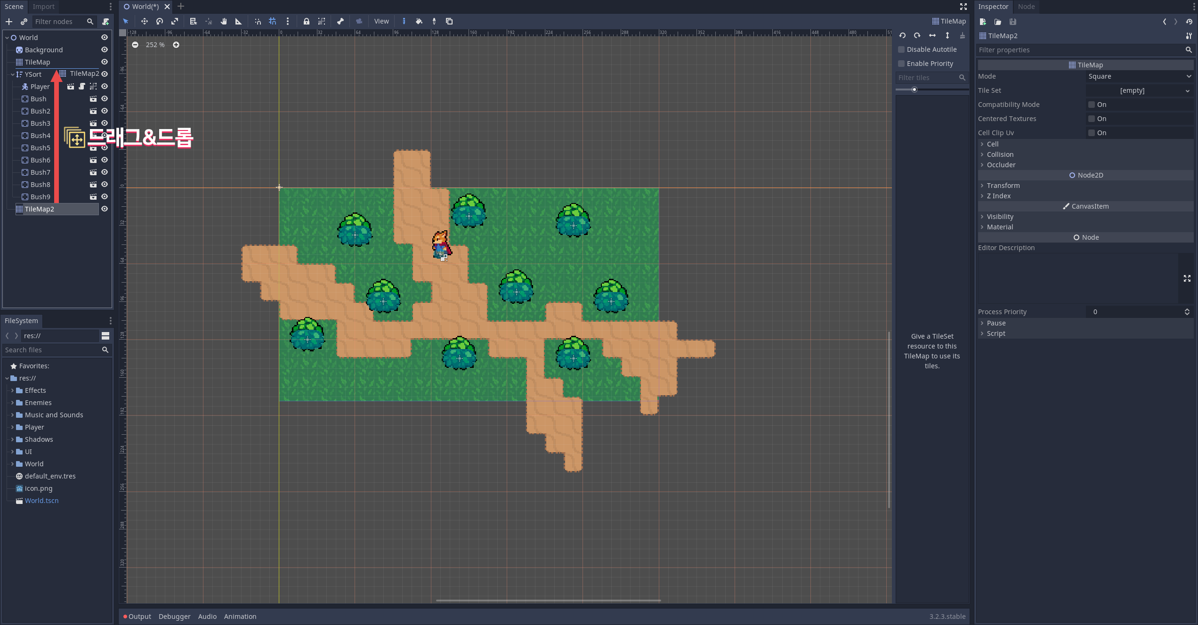Toggle grid snapping icon in toolbar
This screenshot has width=1198, height=625.
tap(273, 21)
